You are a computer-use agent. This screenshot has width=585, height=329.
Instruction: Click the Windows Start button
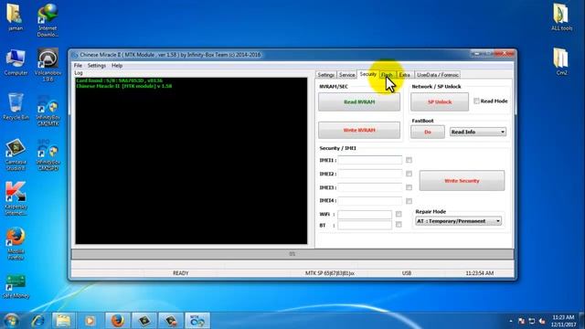click(11, 321)
